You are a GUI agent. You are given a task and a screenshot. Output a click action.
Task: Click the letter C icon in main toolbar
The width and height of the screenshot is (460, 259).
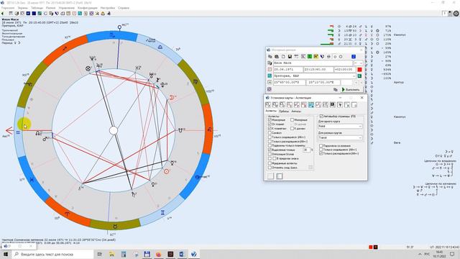click(x=45, y=14)
